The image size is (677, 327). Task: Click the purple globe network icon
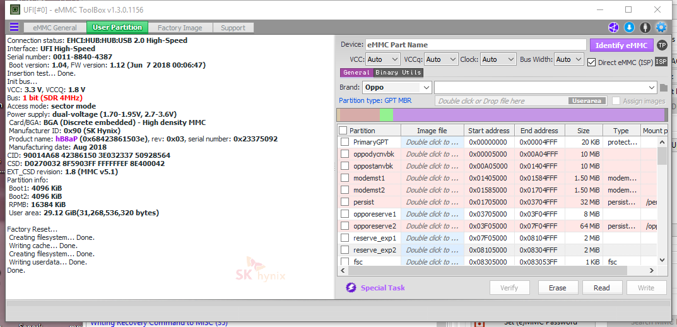click(x=613, y=28)
